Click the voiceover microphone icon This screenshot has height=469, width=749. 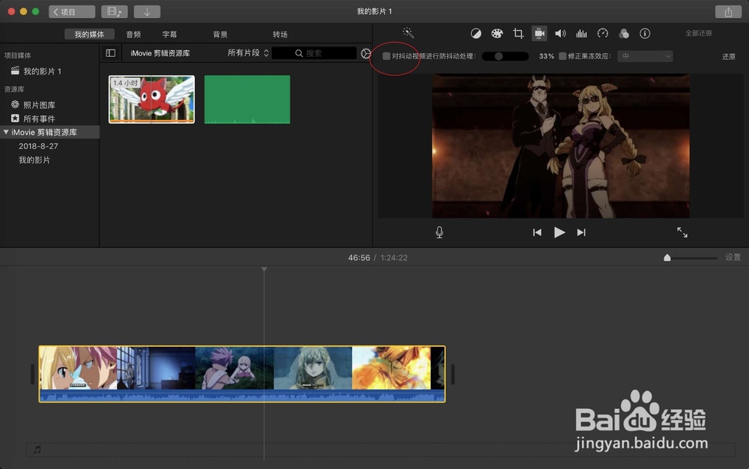point(440,232)
